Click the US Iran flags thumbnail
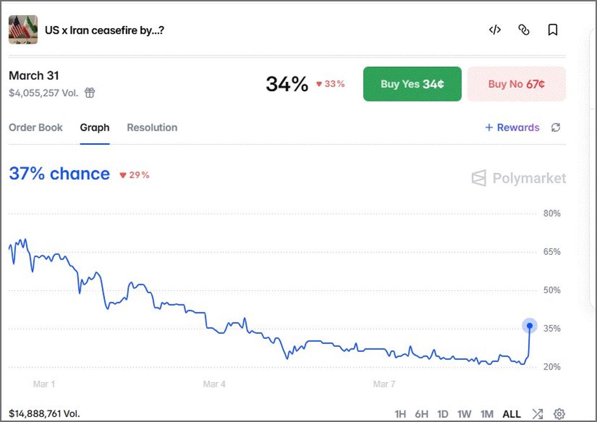597x422 pixels. click(x=23, y=30)
